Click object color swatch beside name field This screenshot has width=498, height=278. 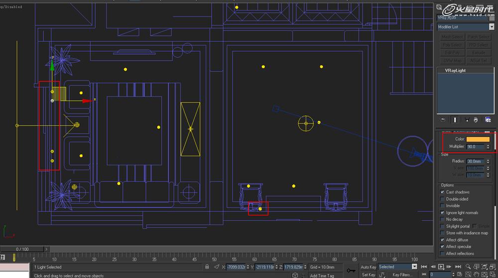(492, 18)
